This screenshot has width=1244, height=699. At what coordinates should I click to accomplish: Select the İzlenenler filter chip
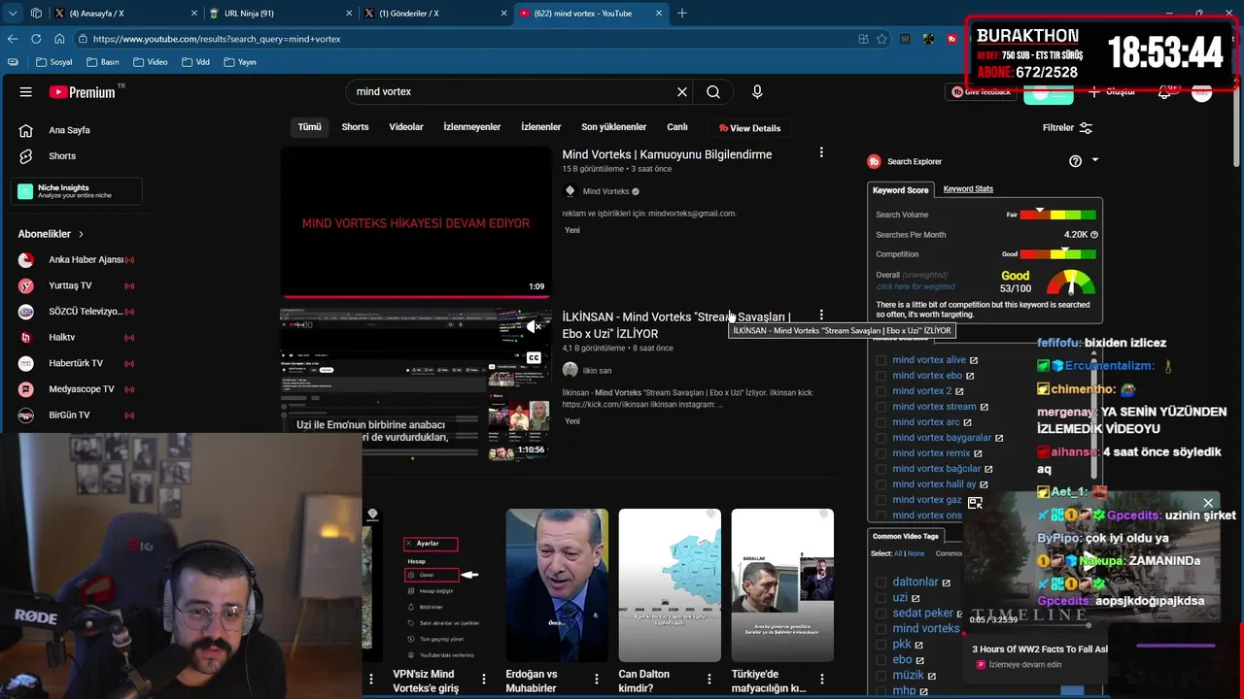[x=540, y=127]
